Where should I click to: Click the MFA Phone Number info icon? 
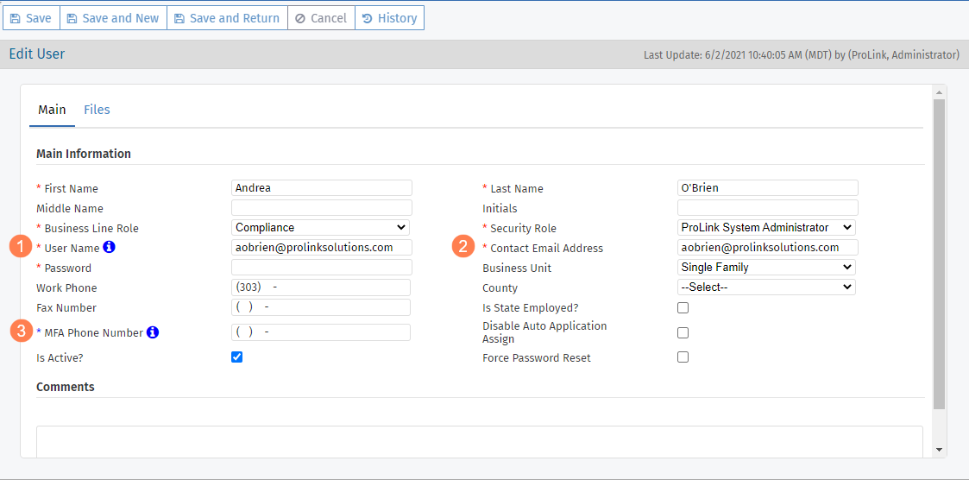click(x=152, y=332)
